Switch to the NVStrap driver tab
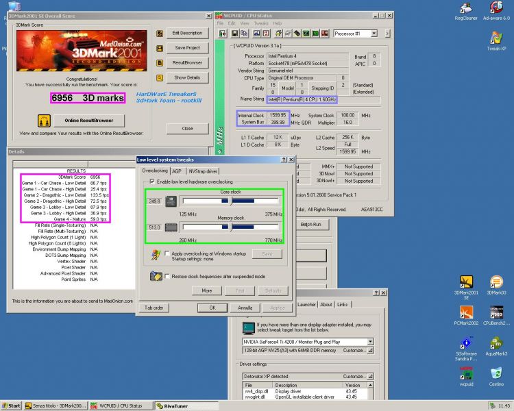 pos(203,171)
